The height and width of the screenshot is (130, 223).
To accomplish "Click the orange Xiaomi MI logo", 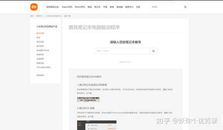I will pos(34,7).
